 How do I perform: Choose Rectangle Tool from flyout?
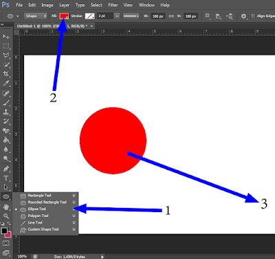[x=45, y=196]
